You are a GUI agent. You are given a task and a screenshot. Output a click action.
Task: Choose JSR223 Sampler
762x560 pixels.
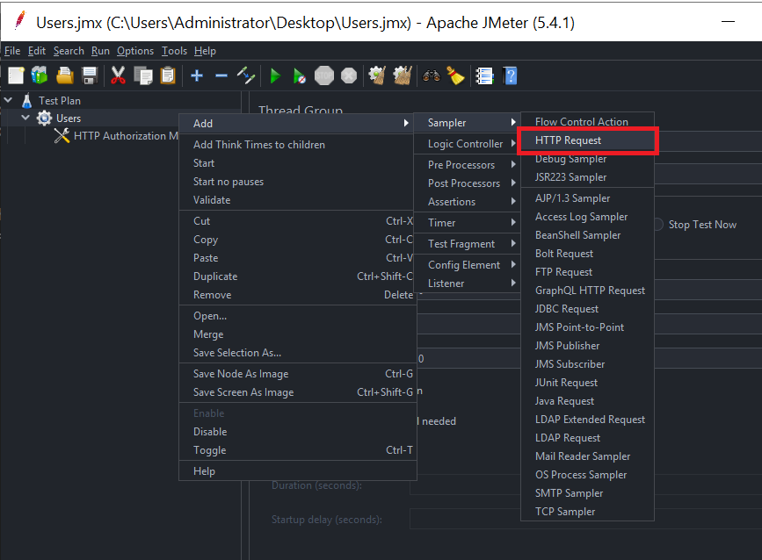click(587, 177)
